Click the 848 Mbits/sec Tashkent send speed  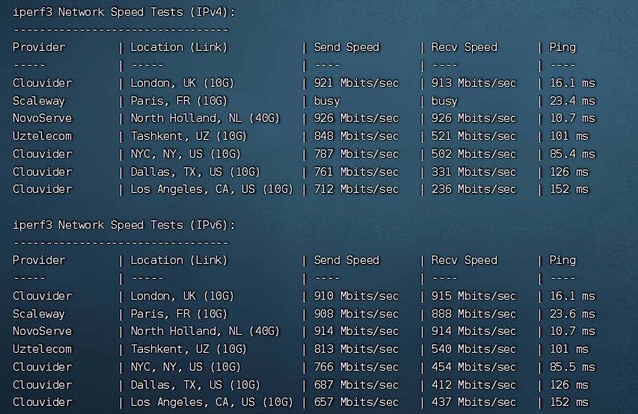[x=356, y=136]
